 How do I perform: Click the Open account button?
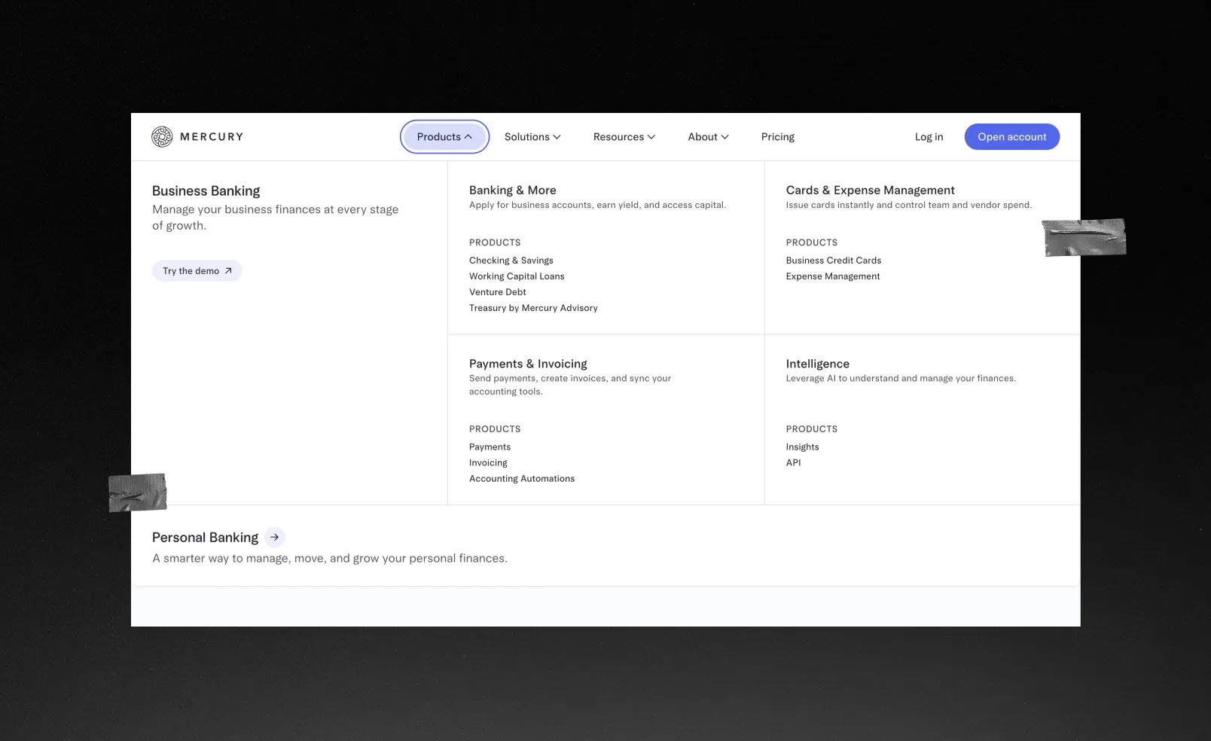(x=1012, y=136)
